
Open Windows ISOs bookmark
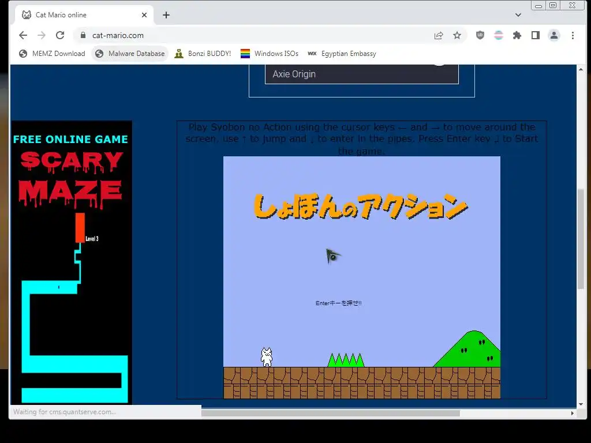pos(270,54)
